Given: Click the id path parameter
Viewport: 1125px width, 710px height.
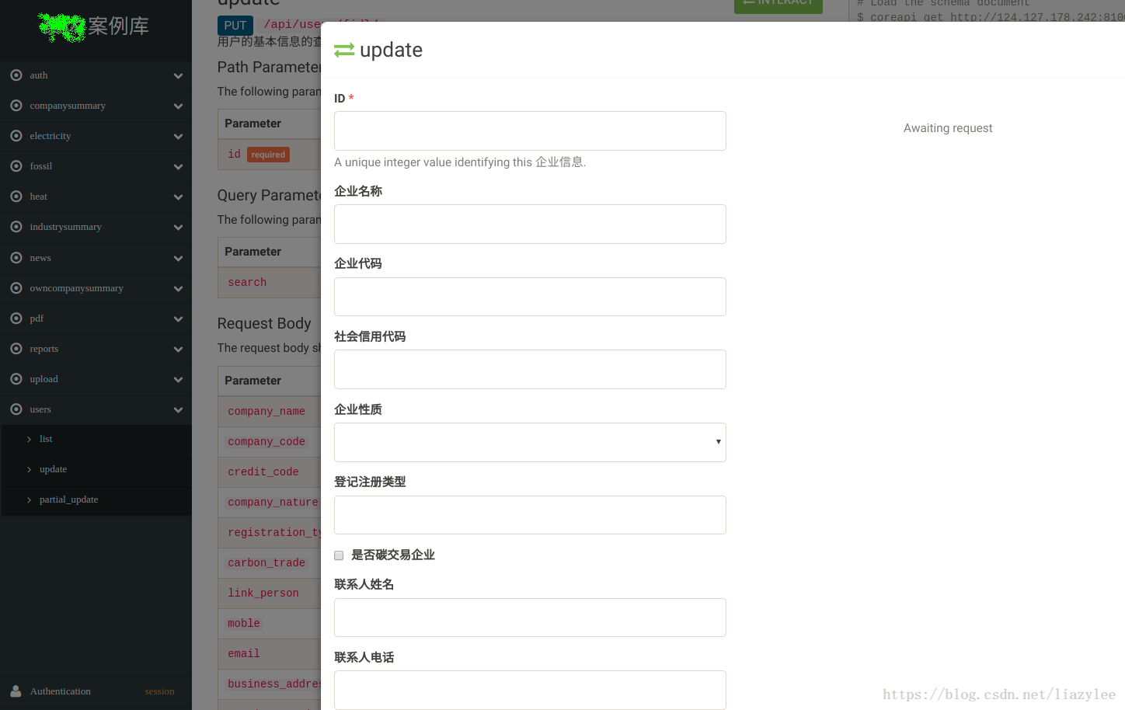Looking at the screenshot, I should pyautogui.click(x=235, y=154).
